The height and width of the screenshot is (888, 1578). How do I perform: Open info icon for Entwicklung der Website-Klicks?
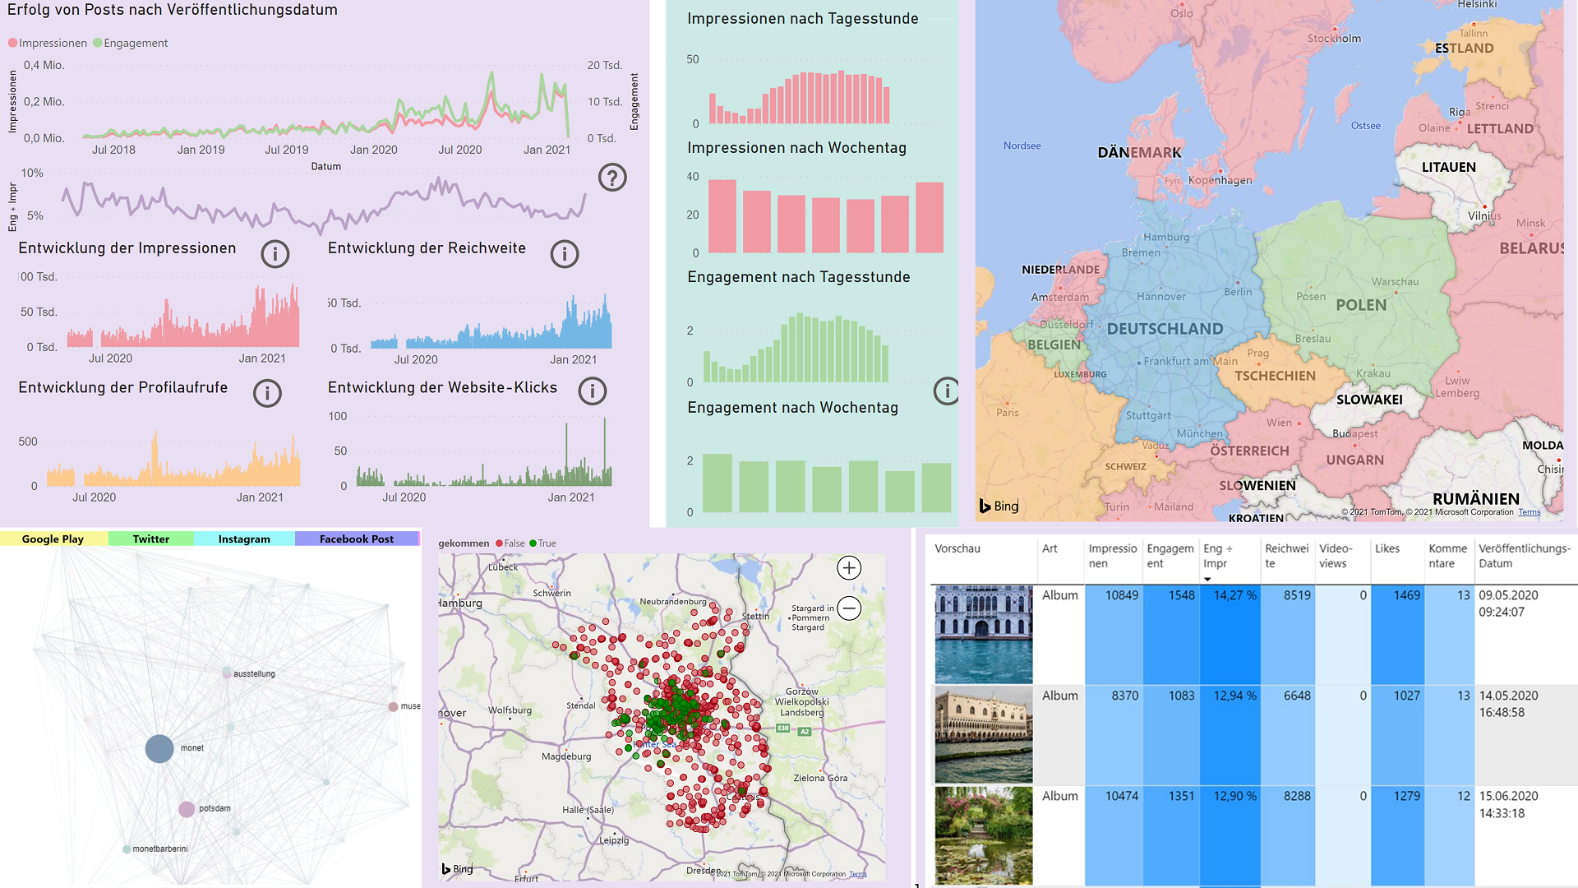click(593, 391)
